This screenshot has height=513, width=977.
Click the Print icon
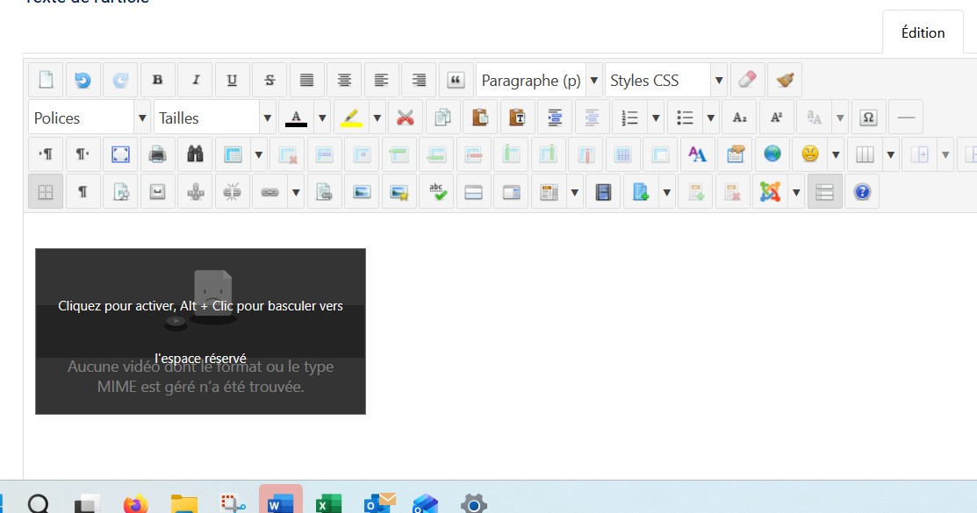click(158, 155)
